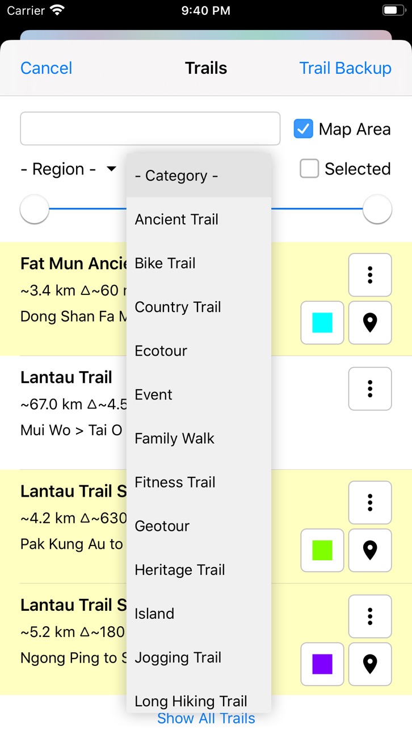The image size is (412, 733).
Task: Choose the Category placeholder option
Action: pyautogui.click(x=199, y=176)
